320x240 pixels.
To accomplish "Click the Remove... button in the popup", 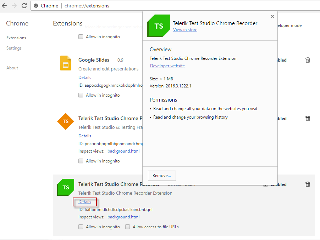I will point(162,176).
